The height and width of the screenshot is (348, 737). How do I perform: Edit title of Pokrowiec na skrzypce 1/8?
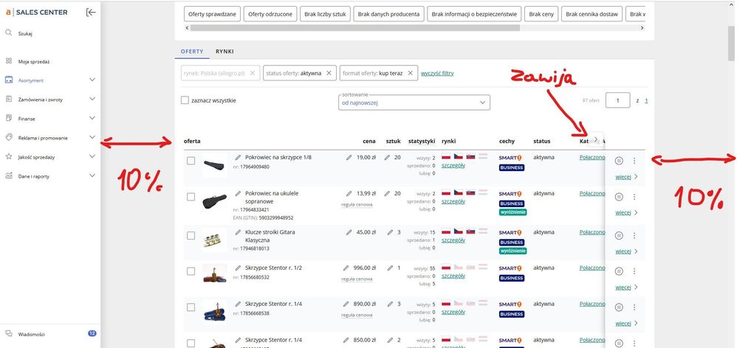(x=238, y=157)
